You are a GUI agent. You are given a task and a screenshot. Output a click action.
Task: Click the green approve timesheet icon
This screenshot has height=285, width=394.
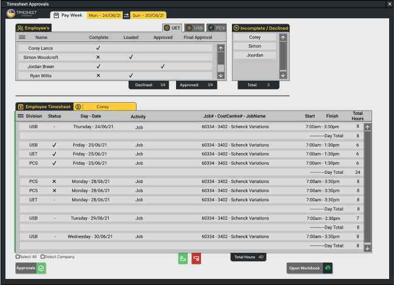pyautogui.click(x=183, y=258)
